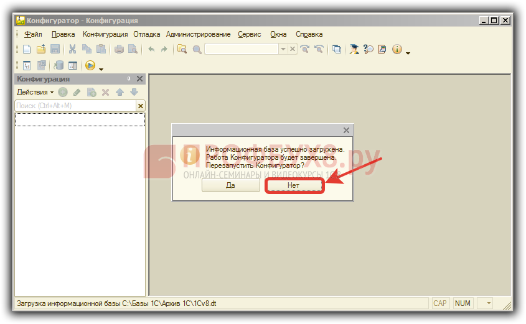Click the Syntax assistant graduate-cap icon

tap(354, 50)
